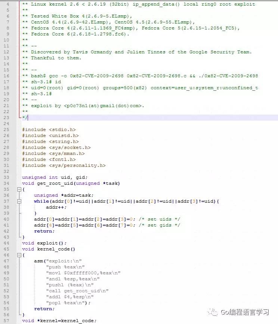The height and width of the screenshot is (324, 278).
Task: Click the 'sh-3.1# id' comment line
Action: pyautogui.click(x=41, y=82)
